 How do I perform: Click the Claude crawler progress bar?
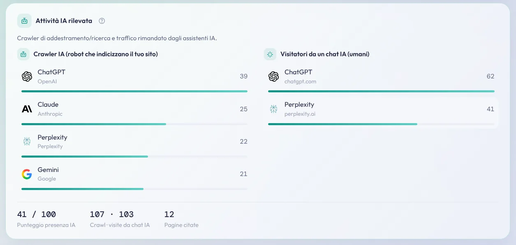(134, 124)
